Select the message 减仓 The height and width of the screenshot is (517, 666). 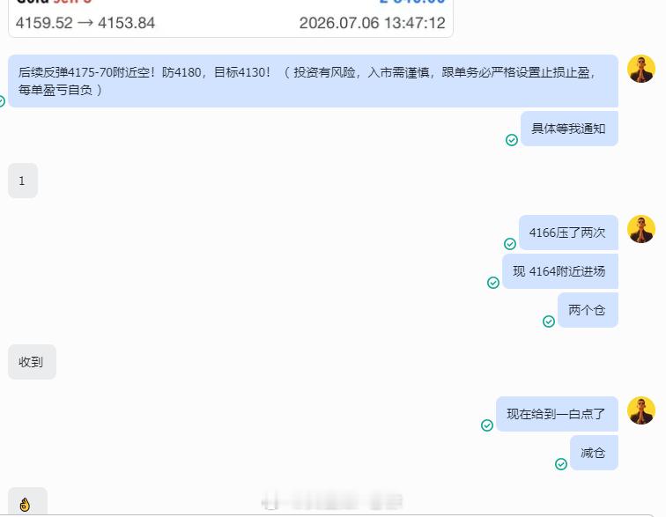(x=594, y=453)
